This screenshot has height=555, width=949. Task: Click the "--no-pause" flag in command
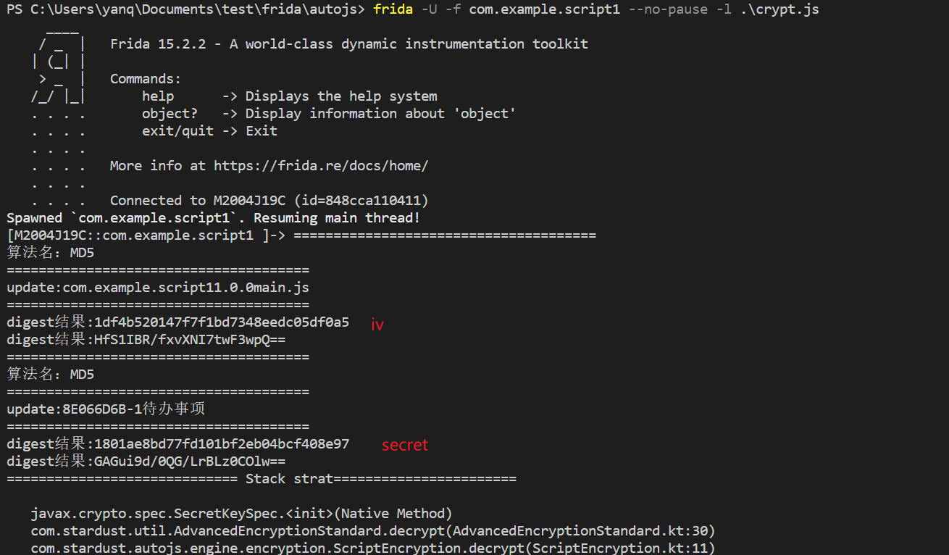[x=667, y=9]
